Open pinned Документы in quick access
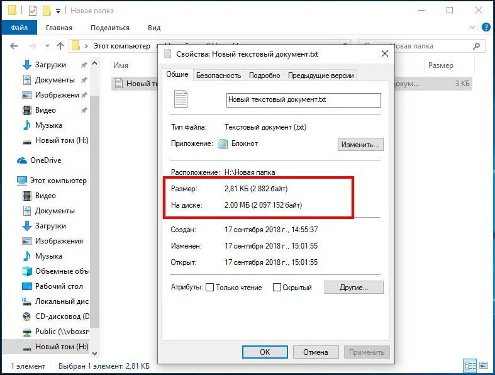The width and height of the screenshot is (495, 375). [54, 80]
